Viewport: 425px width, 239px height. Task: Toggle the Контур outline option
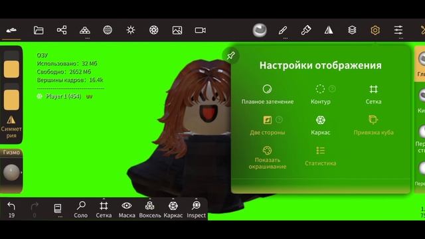pos(320,94)
